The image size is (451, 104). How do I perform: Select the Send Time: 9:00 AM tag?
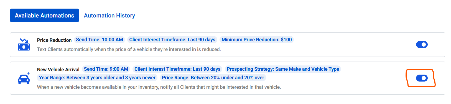click(x=106, y=69)
